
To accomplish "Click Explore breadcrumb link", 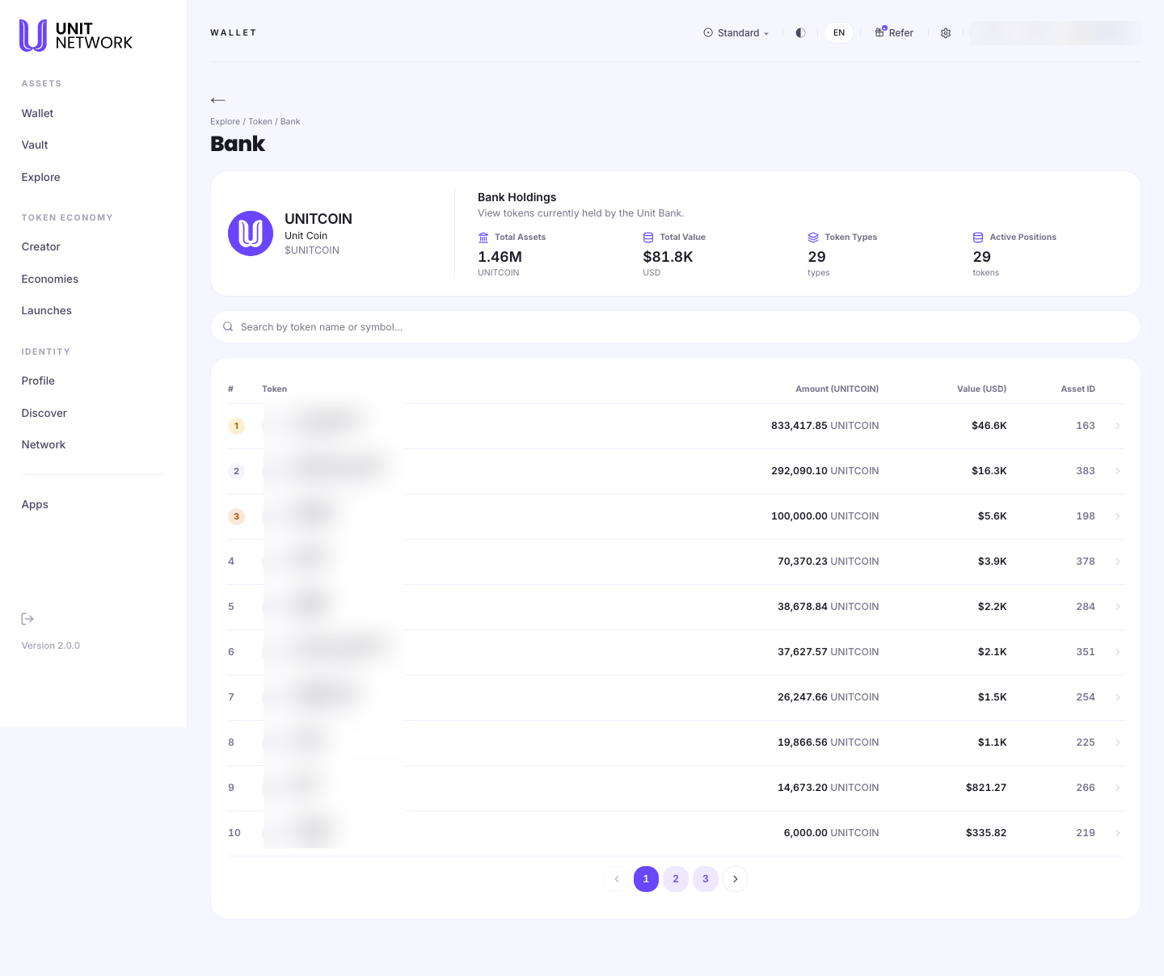I will (225, 122).
